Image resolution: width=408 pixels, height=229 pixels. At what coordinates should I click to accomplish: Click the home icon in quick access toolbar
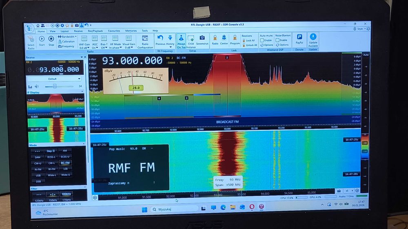(38, 25)
